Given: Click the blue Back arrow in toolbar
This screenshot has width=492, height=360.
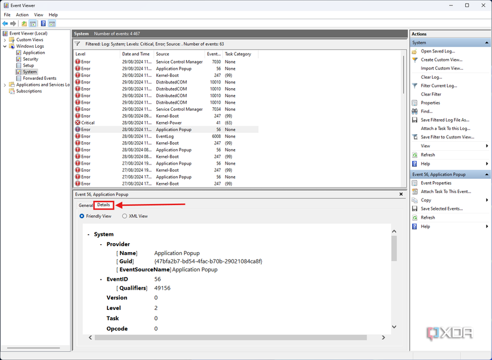Looking at the screenshot, I should click(5, 23).
